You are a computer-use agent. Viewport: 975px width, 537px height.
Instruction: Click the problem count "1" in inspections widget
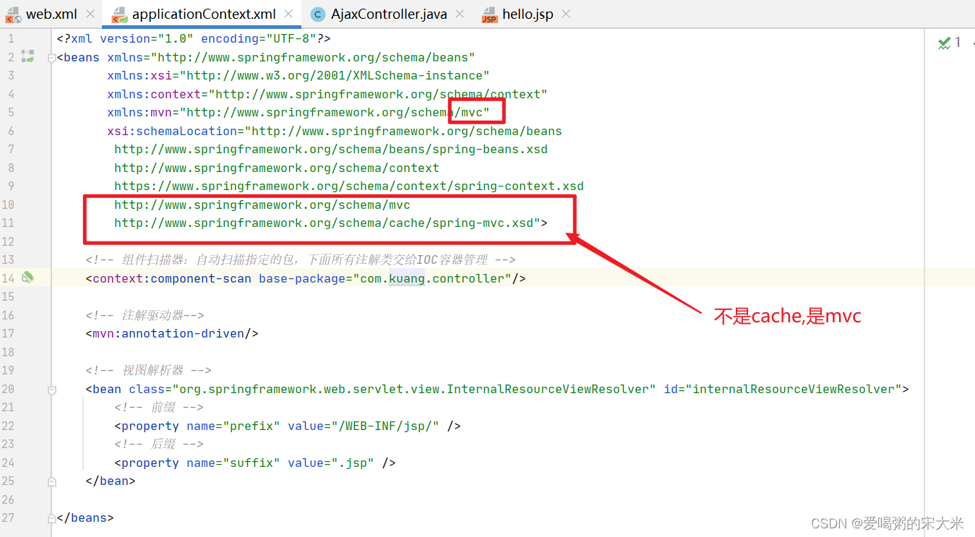point(958,43)
